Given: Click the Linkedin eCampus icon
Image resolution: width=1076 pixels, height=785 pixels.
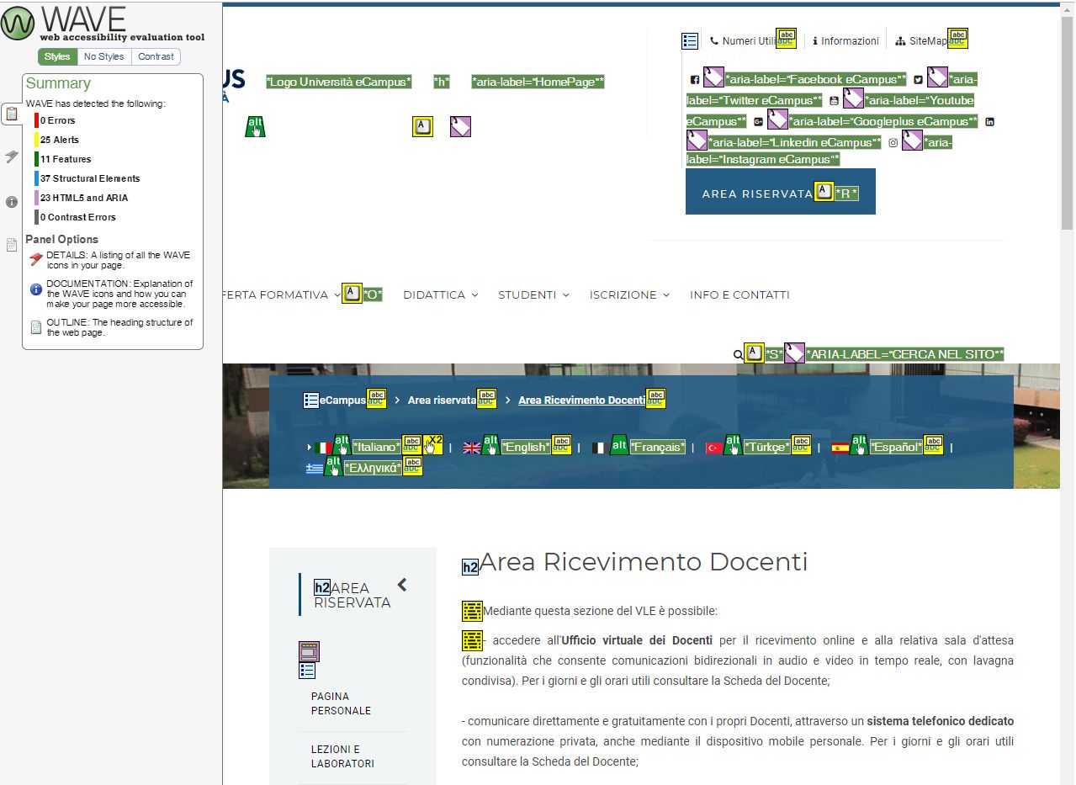Looking at the screenshot, I should point(989,122).
